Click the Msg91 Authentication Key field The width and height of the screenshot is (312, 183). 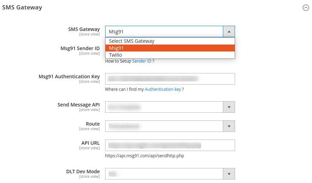point(170,79)
